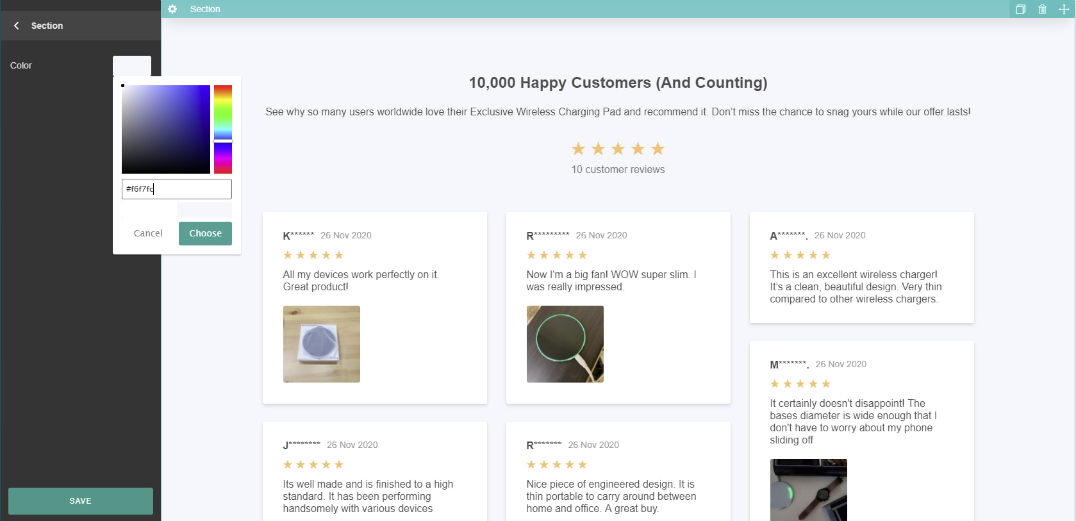Select the "10,000 Happy Customers" heading
The height and width of the screenshot is (521, 1076).
pyautogui.click(x=618, y=83)
